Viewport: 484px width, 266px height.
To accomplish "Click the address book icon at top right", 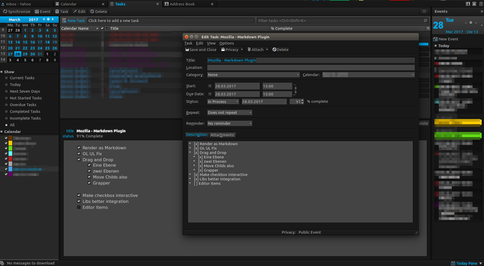I will [x=468, y=3].
